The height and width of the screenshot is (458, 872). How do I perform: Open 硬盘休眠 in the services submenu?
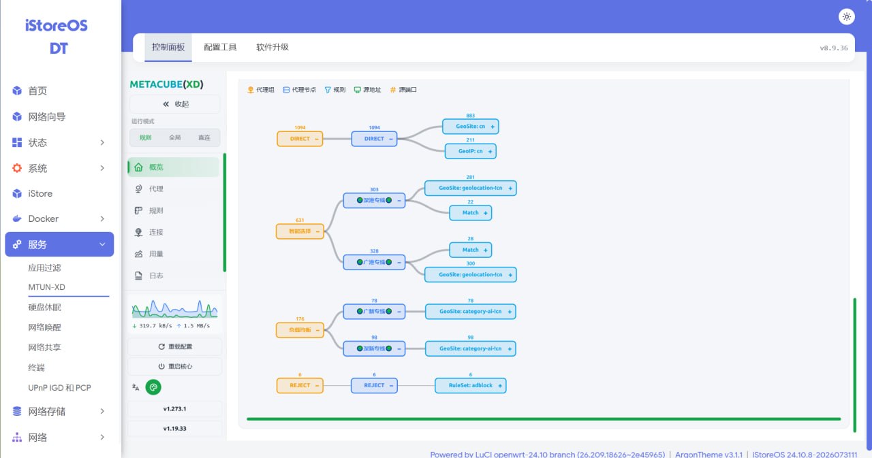(x=44, y=307)
